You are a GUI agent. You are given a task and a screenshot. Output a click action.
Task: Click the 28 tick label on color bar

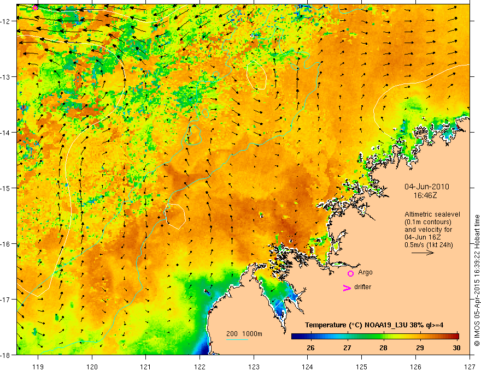click(383, 348)
